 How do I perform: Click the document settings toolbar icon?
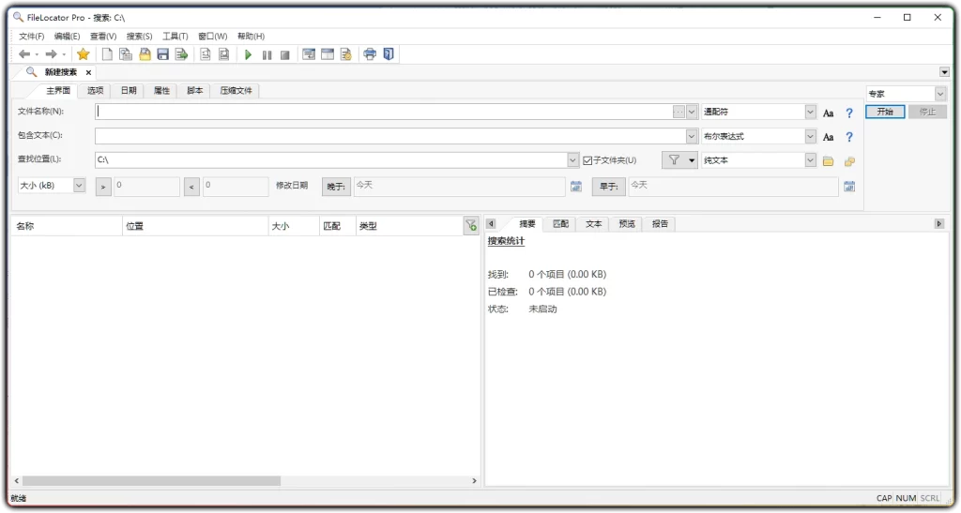346,54
